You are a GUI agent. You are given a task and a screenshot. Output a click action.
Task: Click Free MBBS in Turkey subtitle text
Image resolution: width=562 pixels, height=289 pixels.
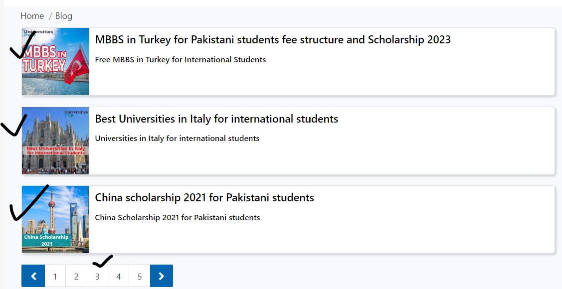181,60
